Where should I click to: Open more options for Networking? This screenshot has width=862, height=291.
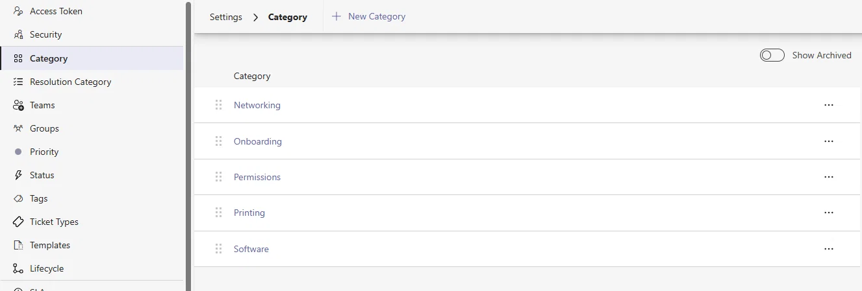point(828,105)
